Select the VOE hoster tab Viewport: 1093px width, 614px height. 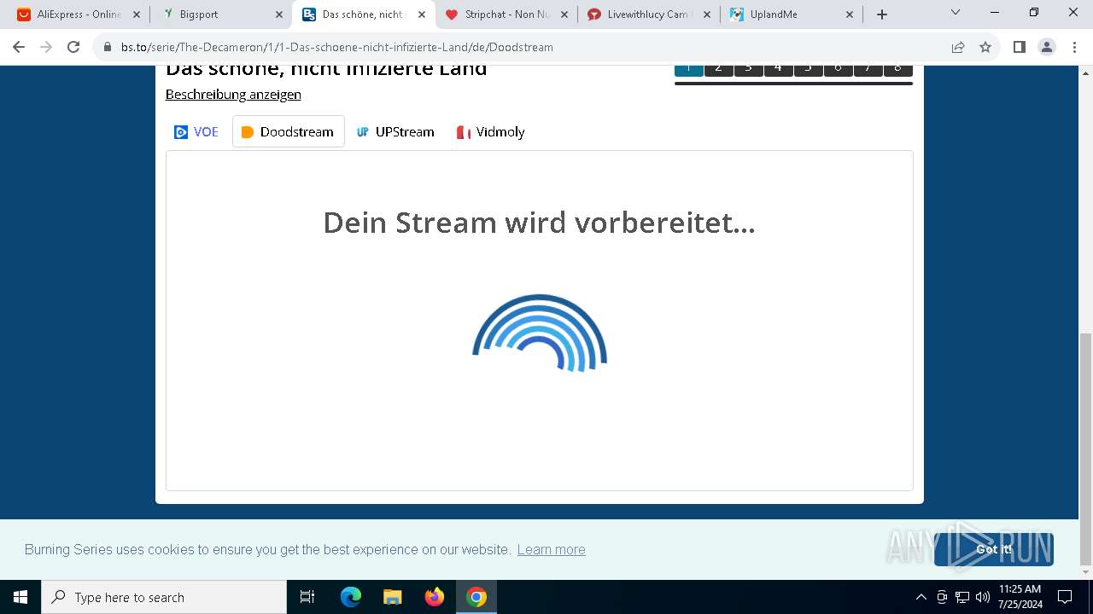pos(196,131)
